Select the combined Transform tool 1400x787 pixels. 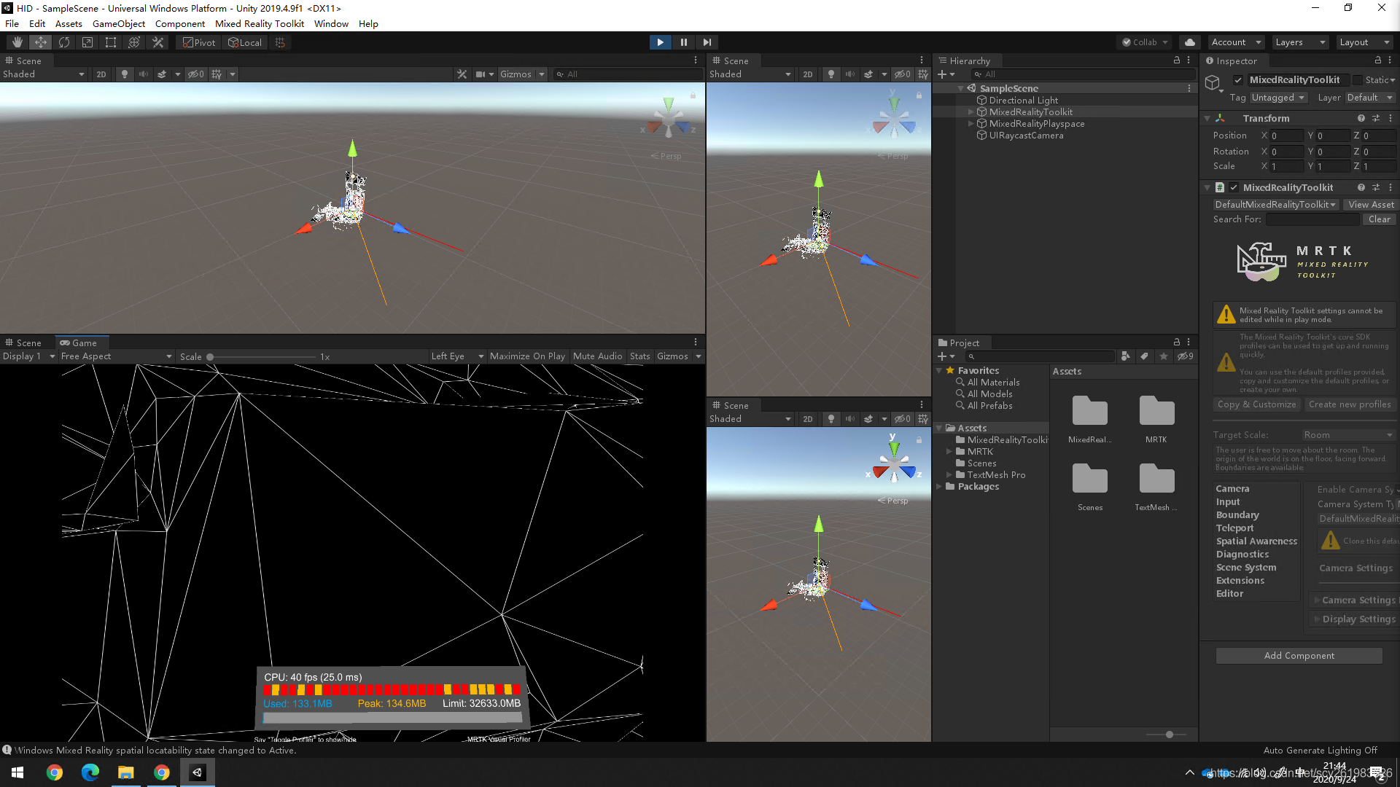point(134,42)
